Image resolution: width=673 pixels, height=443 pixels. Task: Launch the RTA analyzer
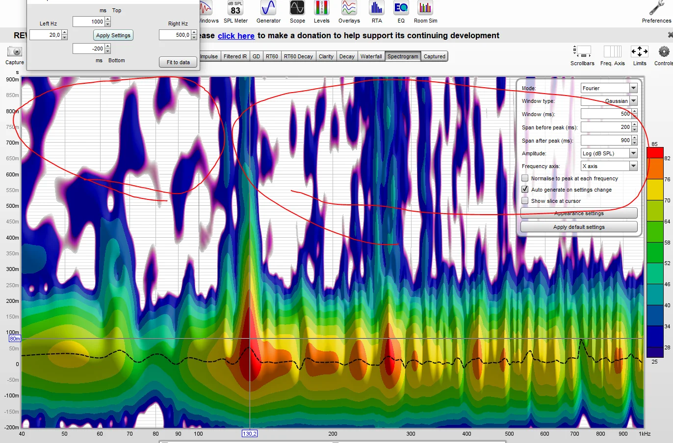point(377,12)
